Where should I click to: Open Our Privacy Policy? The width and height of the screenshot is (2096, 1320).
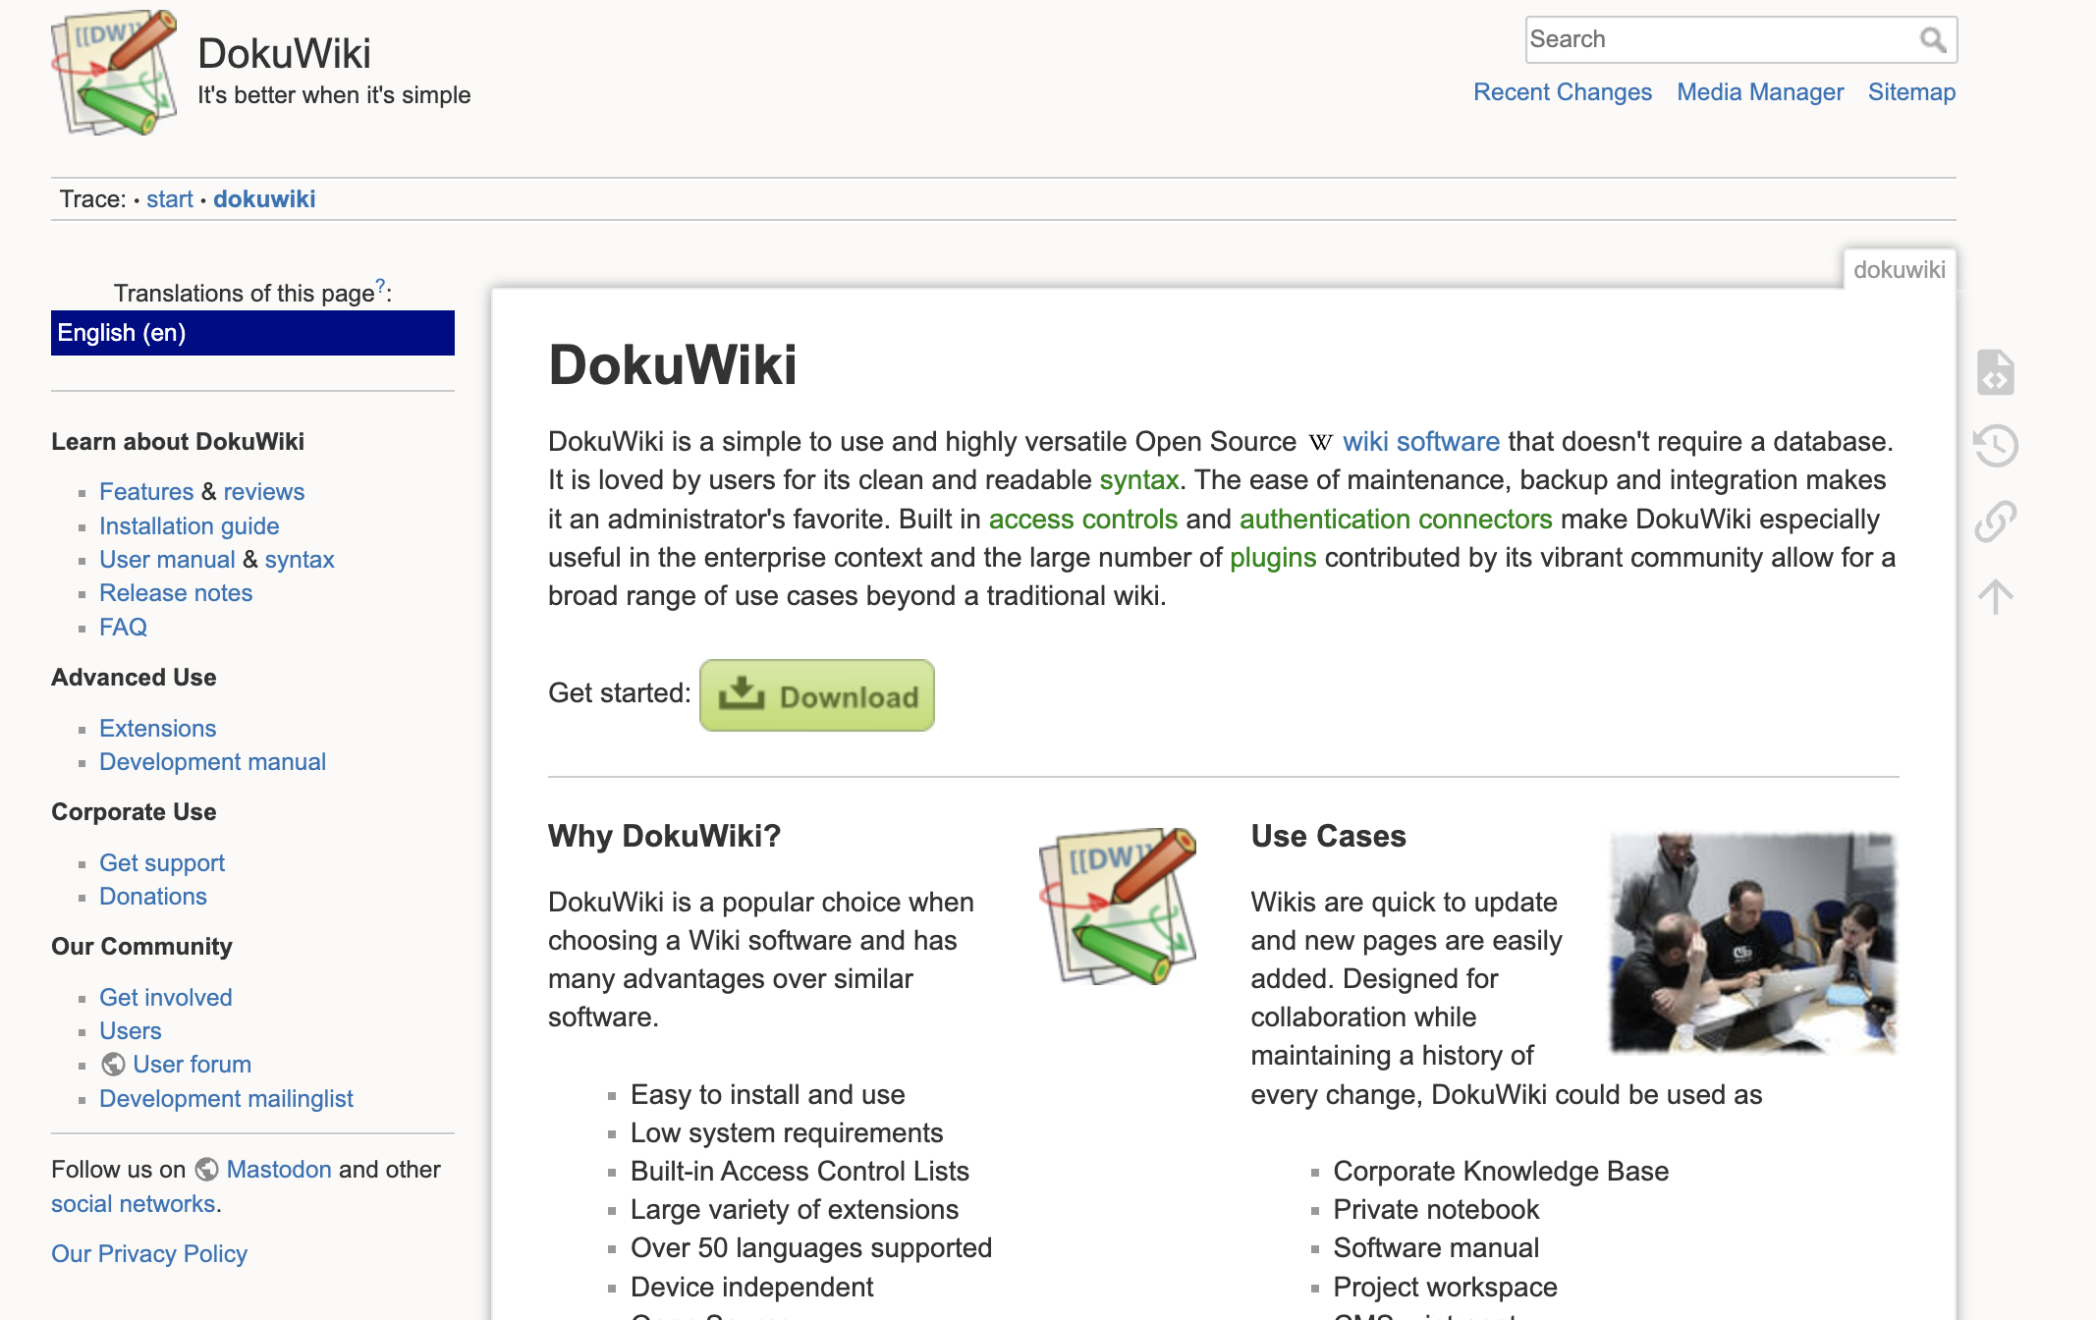pos(149,1254)
